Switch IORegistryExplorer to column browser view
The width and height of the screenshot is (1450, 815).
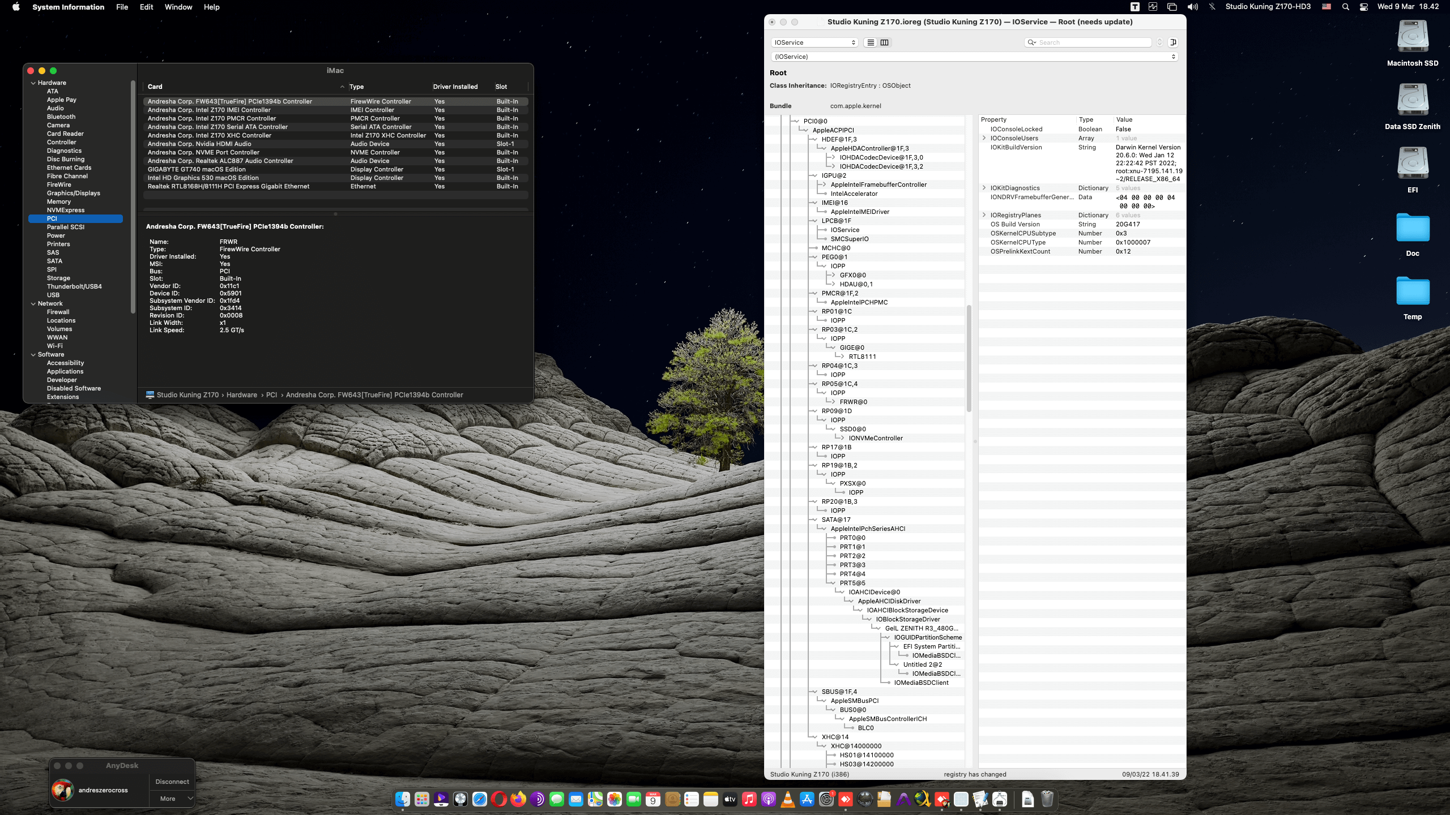click(884, 42)
